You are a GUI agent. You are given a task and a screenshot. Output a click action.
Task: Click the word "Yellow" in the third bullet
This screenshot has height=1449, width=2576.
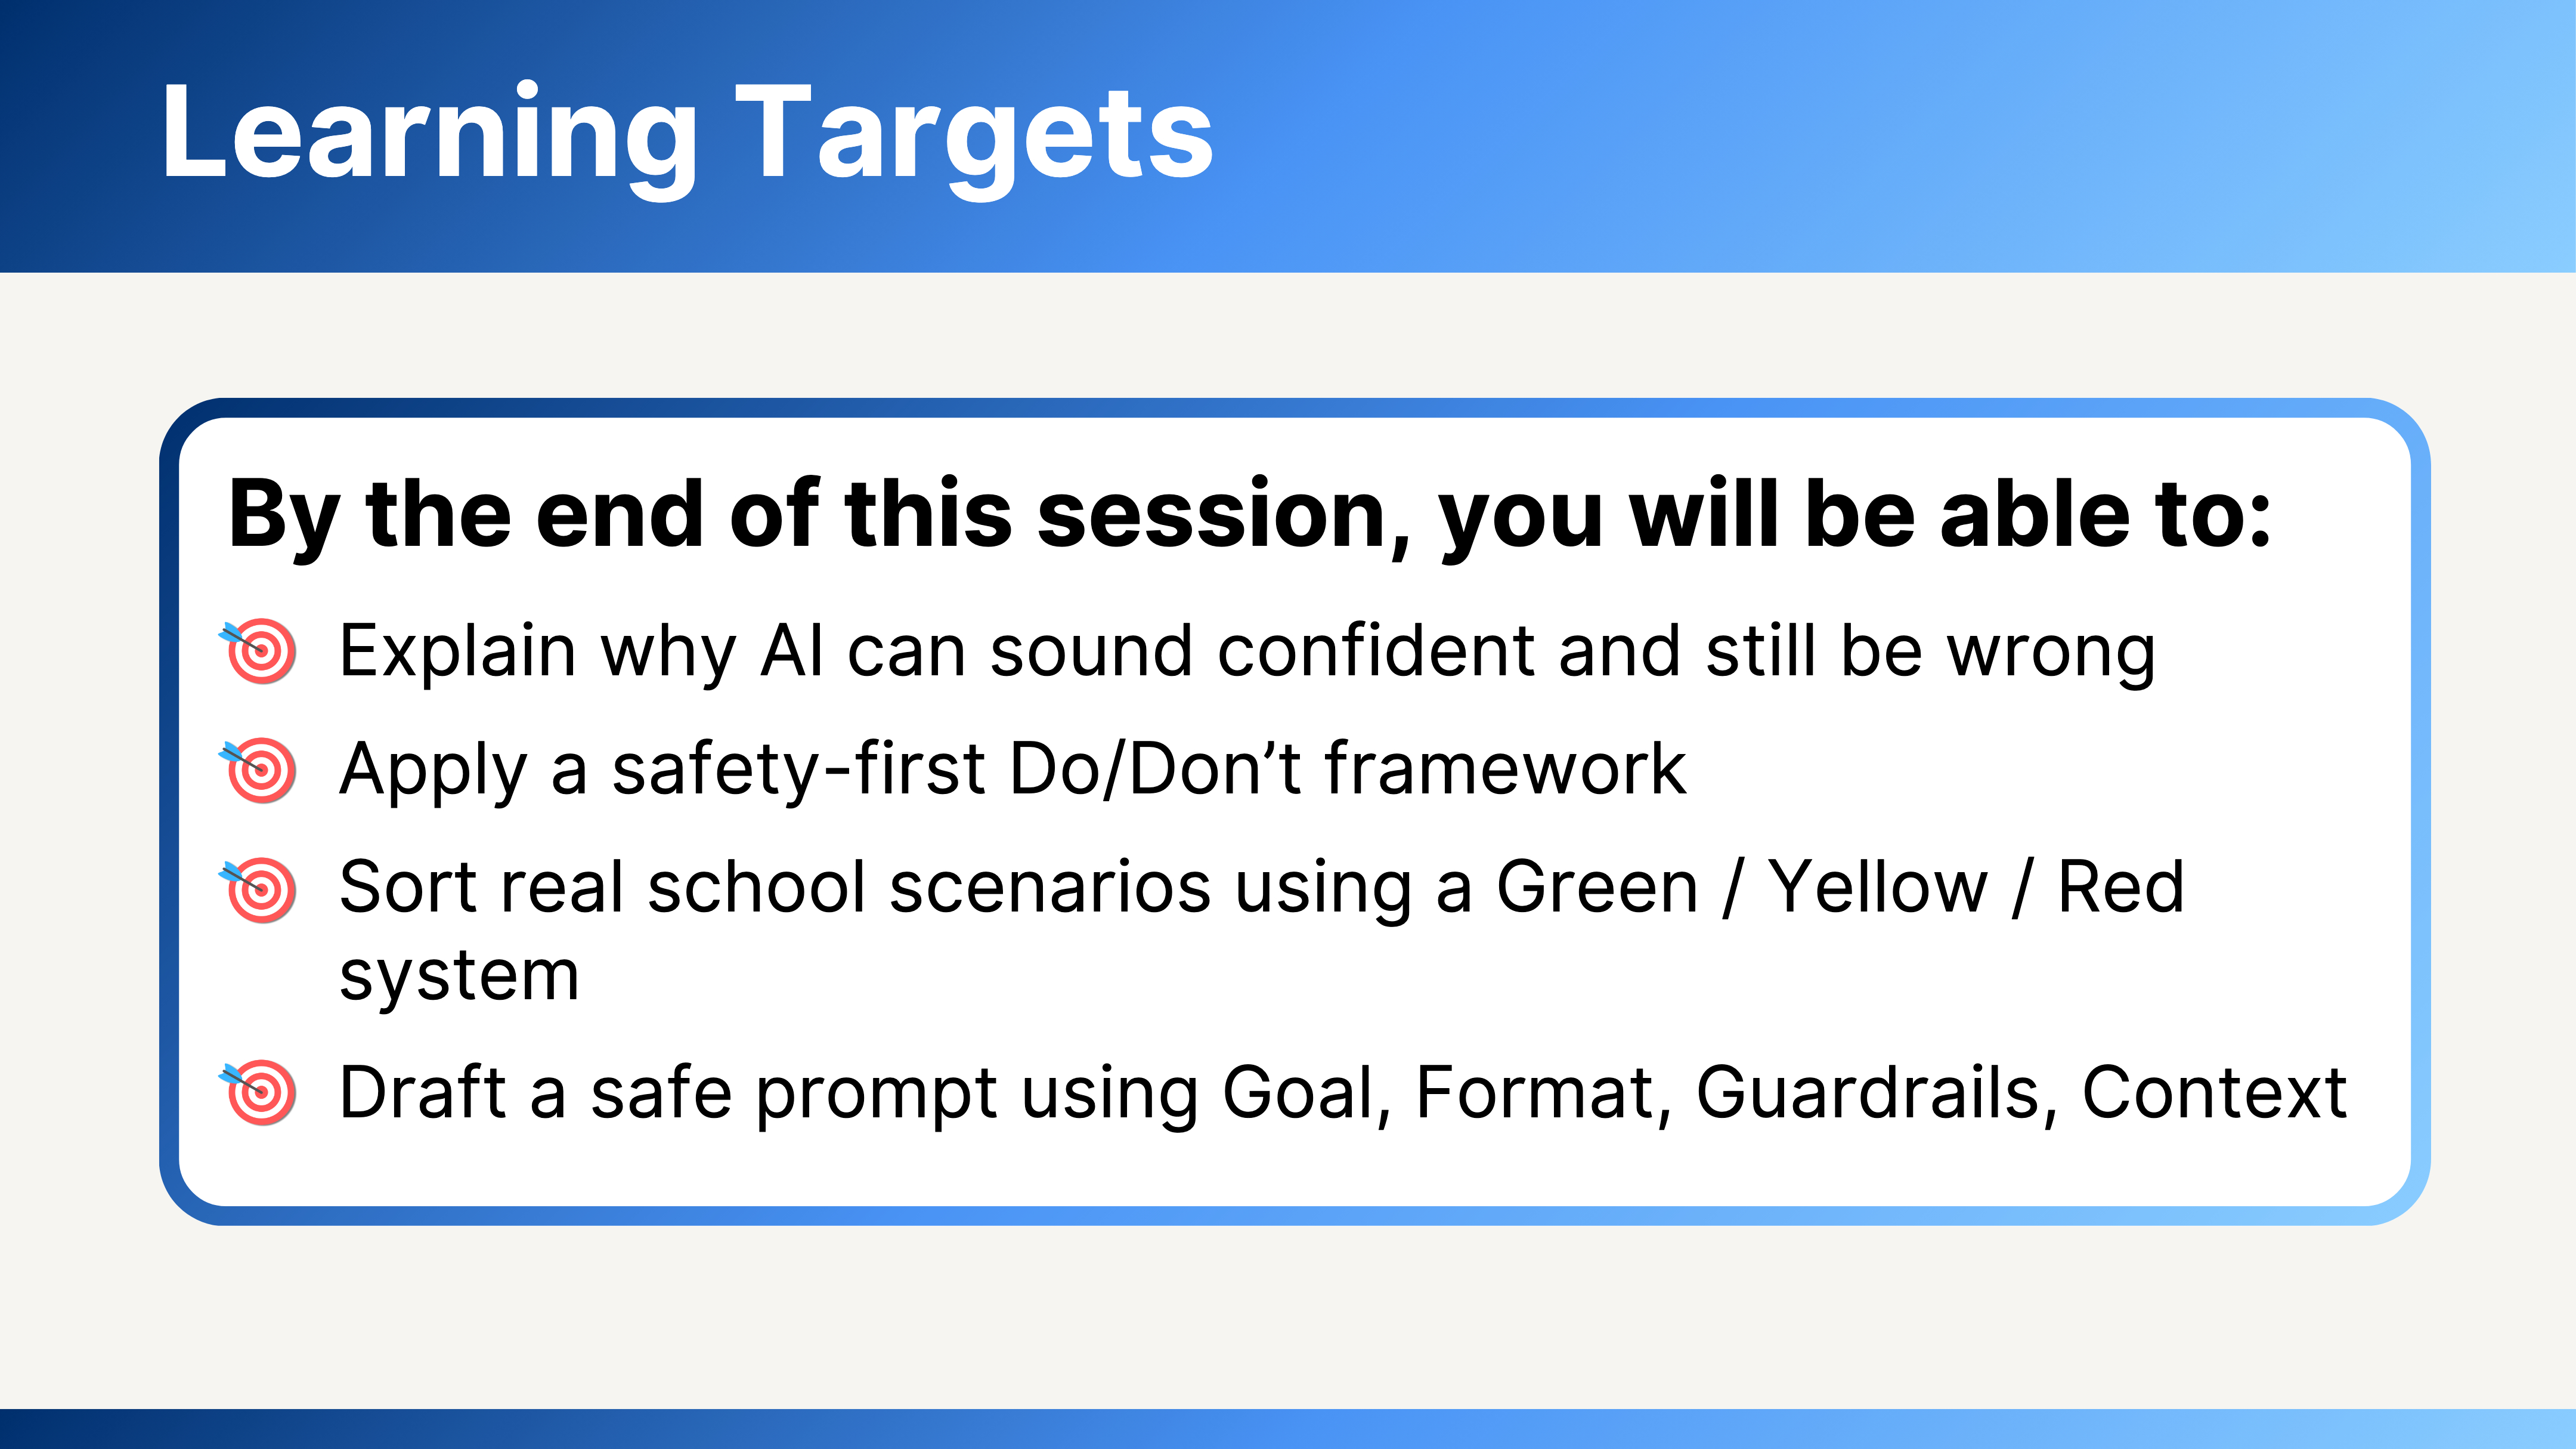1877,888
